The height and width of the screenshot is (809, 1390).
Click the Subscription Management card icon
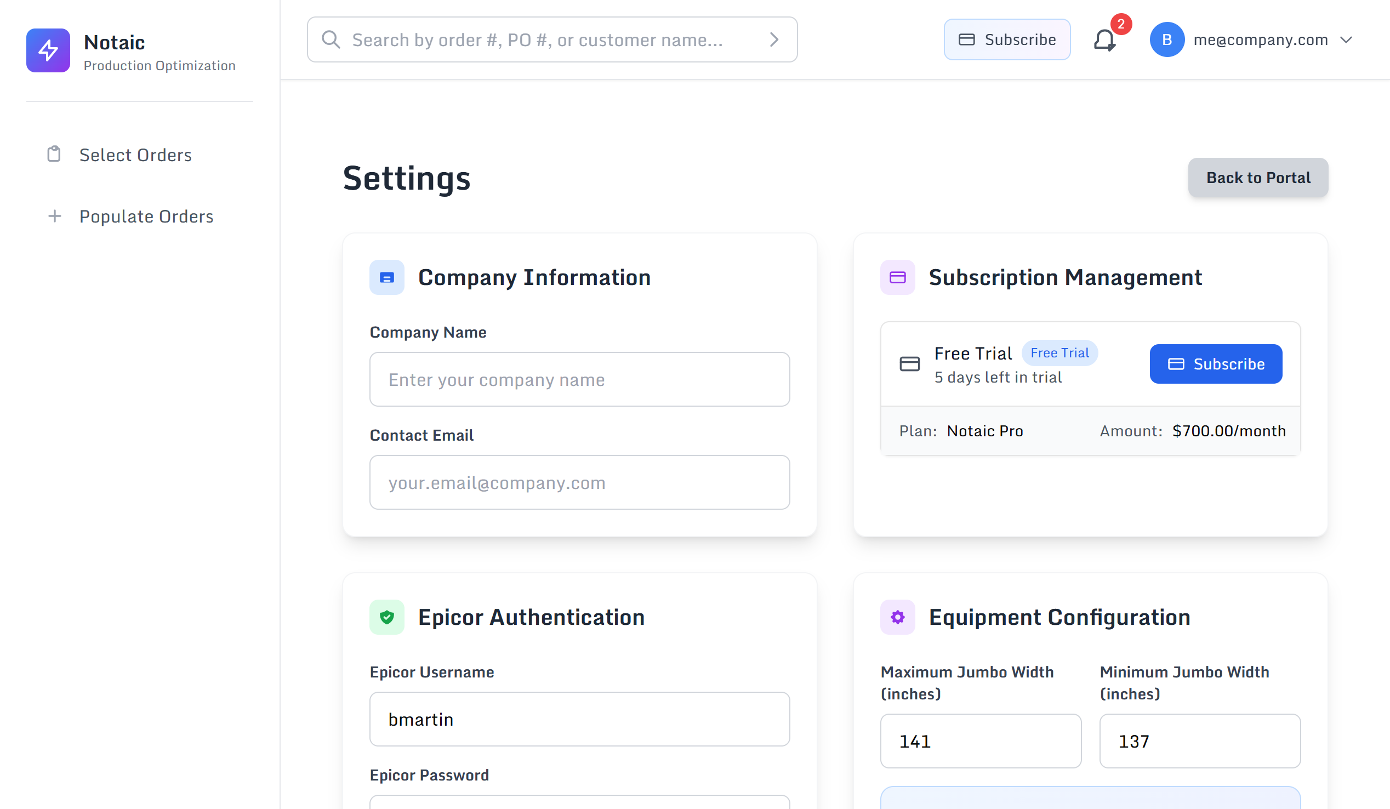click(898, 277)
